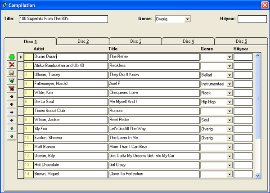Click the De La Soul artist field

(71, 102)
